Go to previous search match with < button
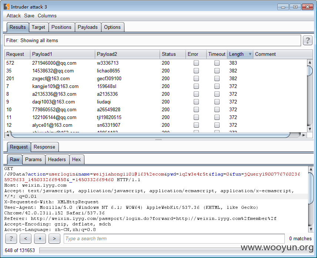 pyautogui.click(x=26, y=239)
